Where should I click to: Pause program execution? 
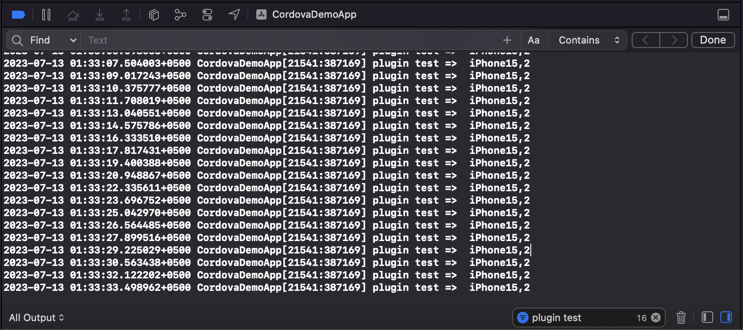click(46, 15)
